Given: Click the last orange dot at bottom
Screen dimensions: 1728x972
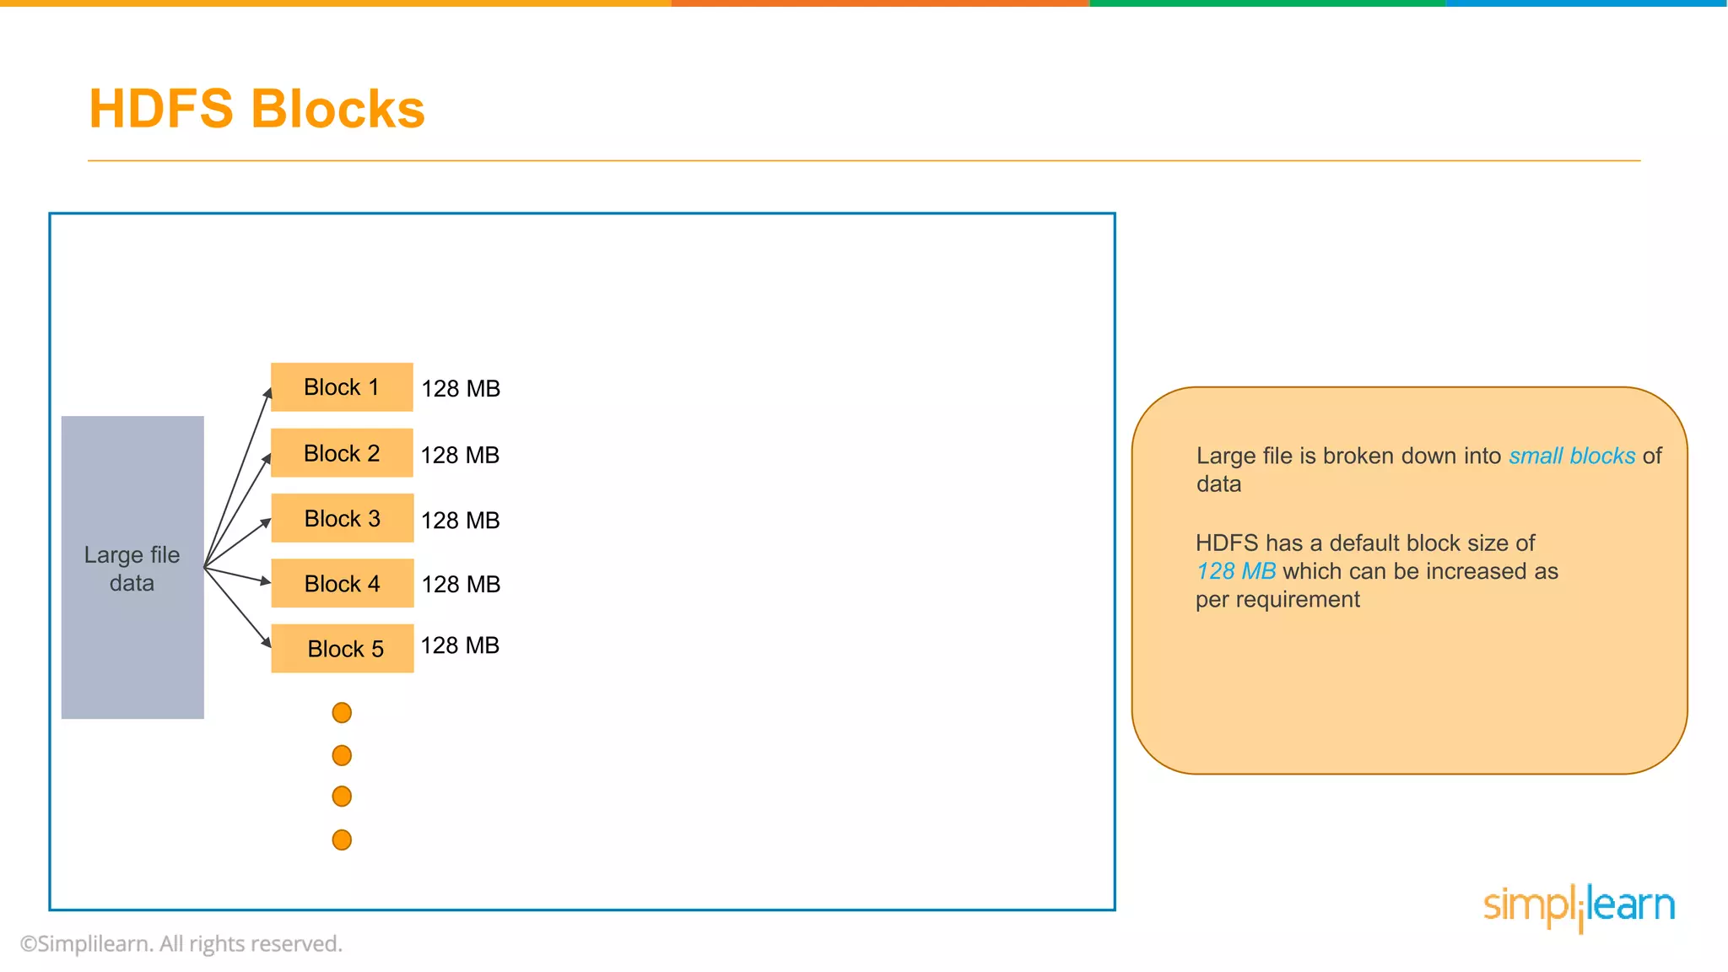Looking at the screenshot, I should tap(342, 840).
